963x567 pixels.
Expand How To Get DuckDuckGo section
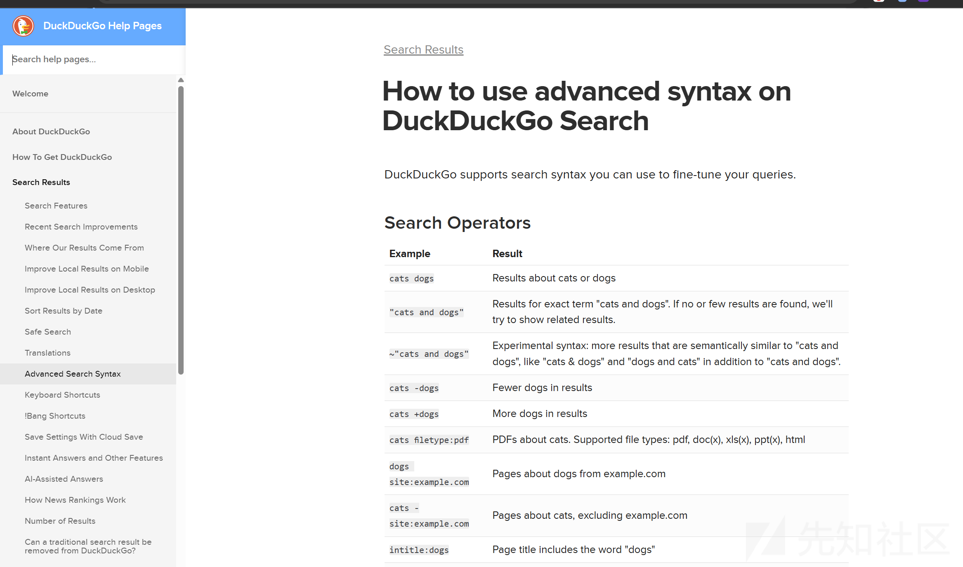point(62,157)
